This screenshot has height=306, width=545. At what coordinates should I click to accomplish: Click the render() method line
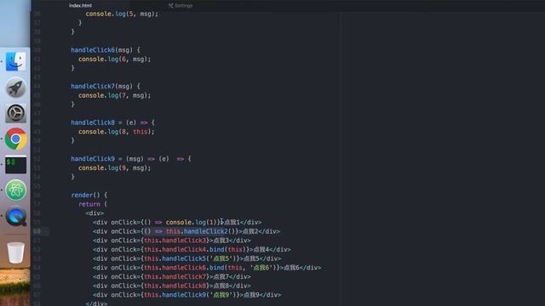point(89,195)
